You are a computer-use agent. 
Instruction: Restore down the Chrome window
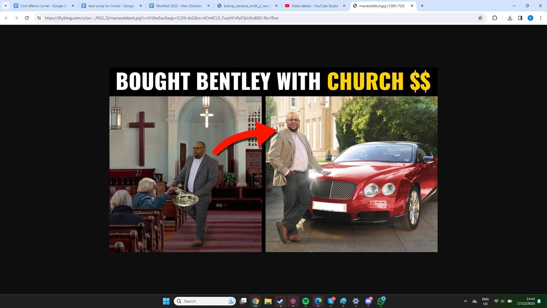coord(527,6)
